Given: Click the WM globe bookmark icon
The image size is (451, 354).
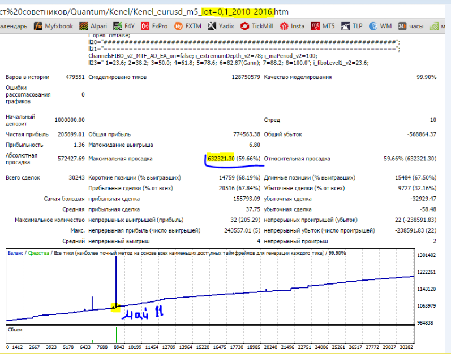Looking at the screenshot, I should [373, 27].
